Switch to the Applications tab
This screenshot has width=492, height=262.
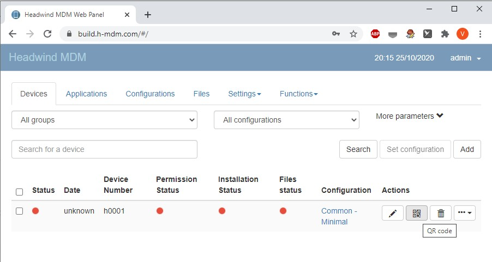[86, 94]
